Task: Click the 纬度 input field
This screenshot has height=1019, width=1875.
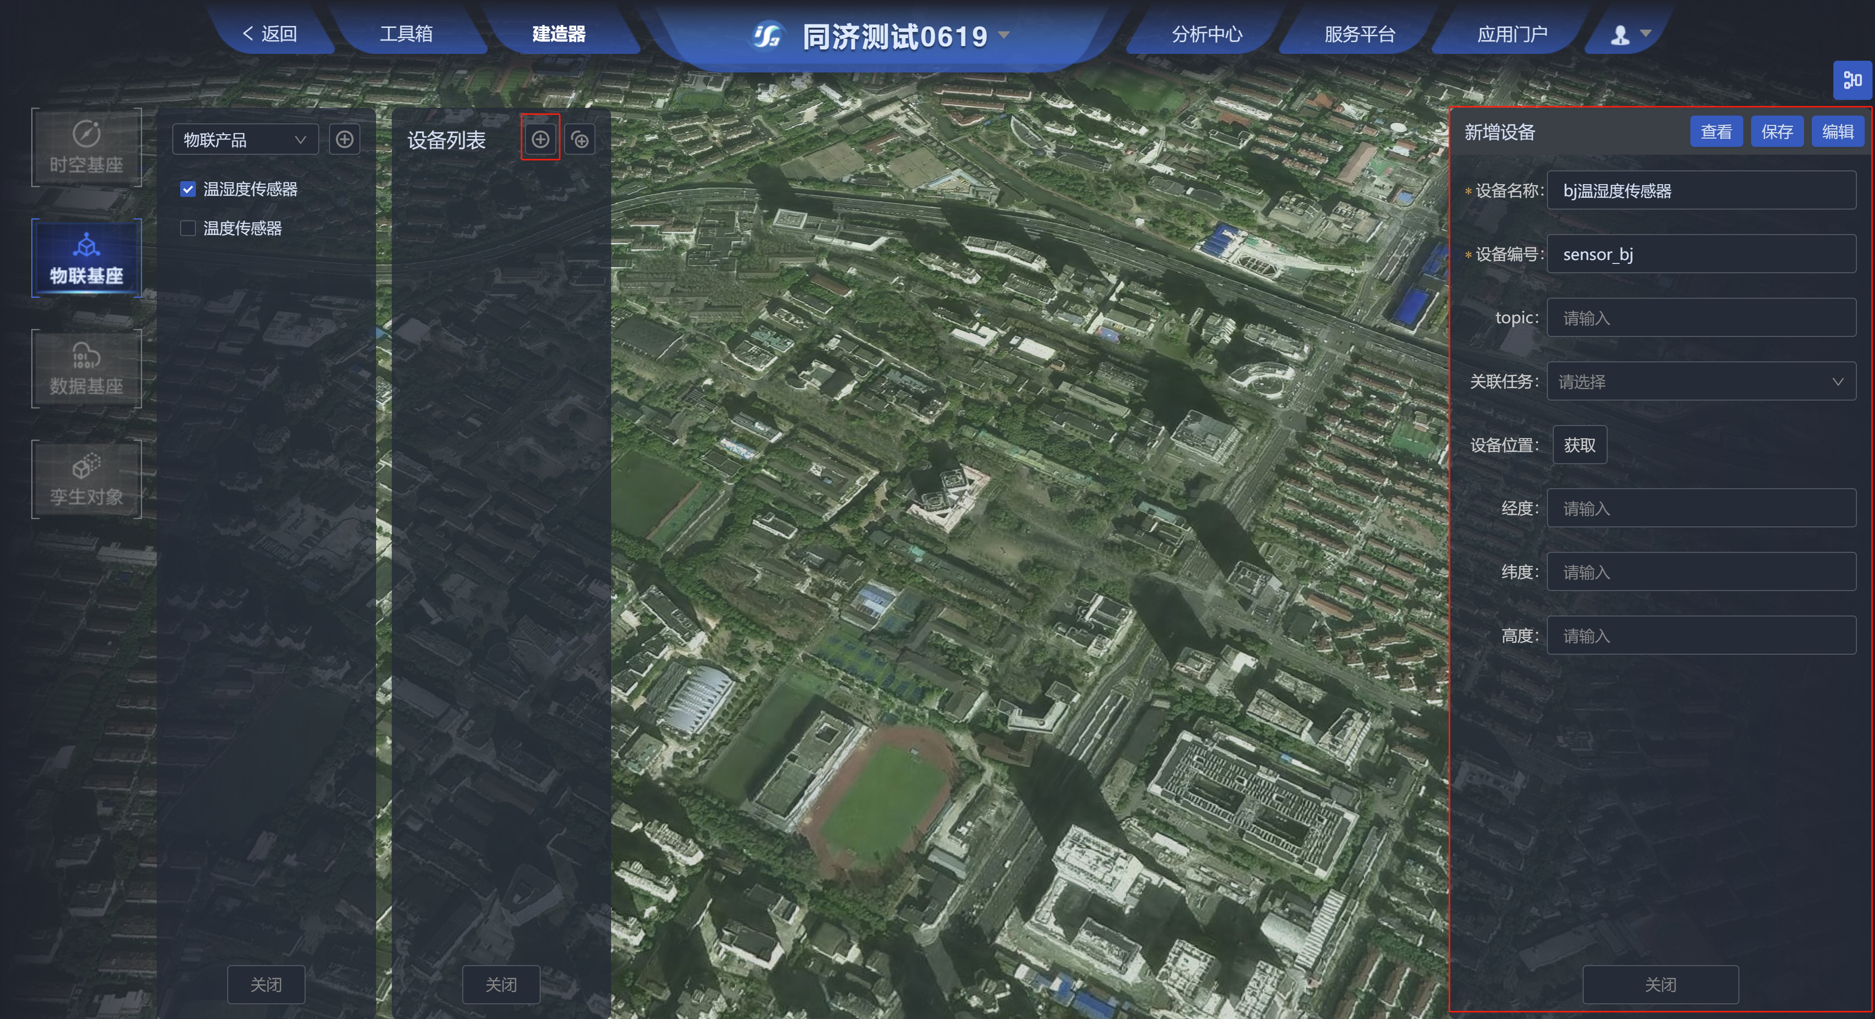Action: (1701, 572)
